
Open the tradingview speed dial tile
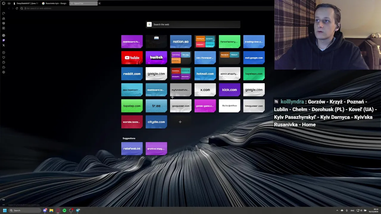pos(254,42)
